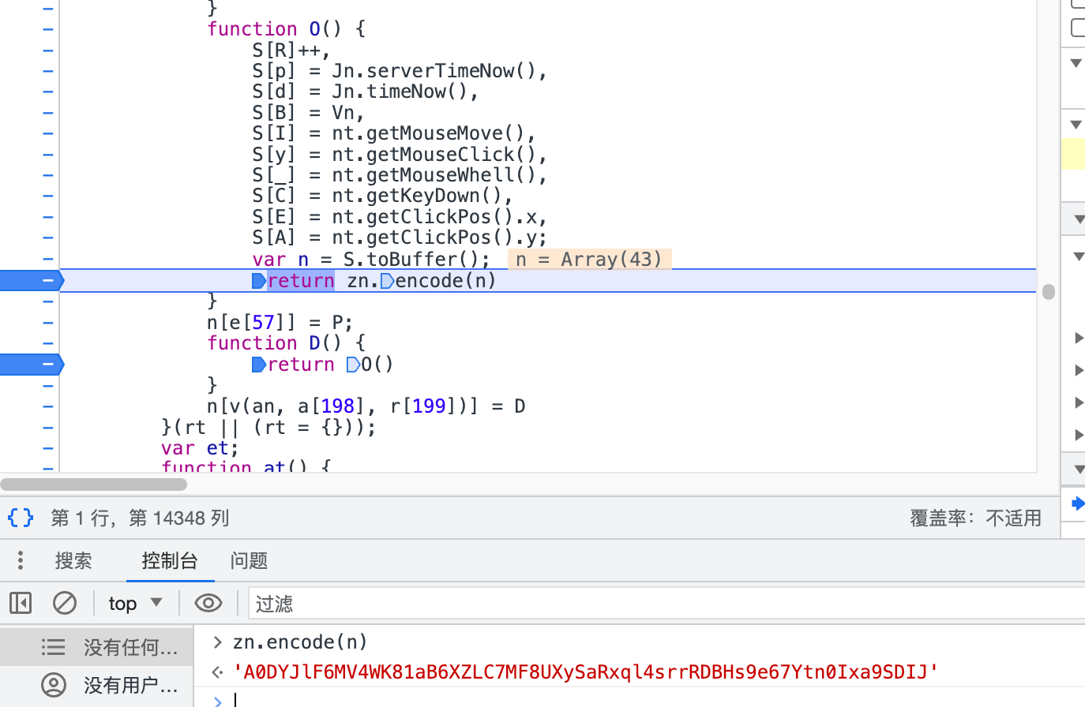Collapse the topmost down-triangle section below the checkboxes
The height and width of the screenshot is (707, 1085).
pyautogui.click(x=1076, y=62)
